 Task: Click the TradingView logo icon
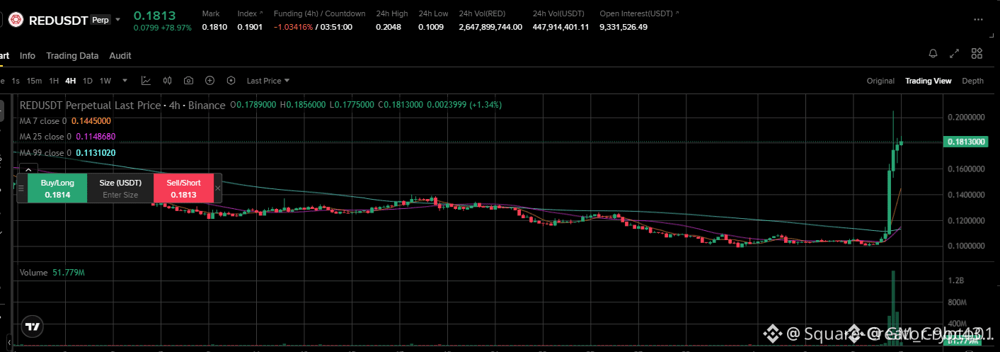(x=32, y=327)
